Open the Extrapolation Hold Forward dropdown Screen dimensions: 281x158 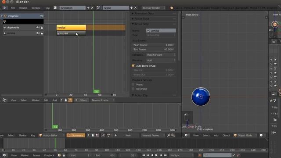point(161,55)
